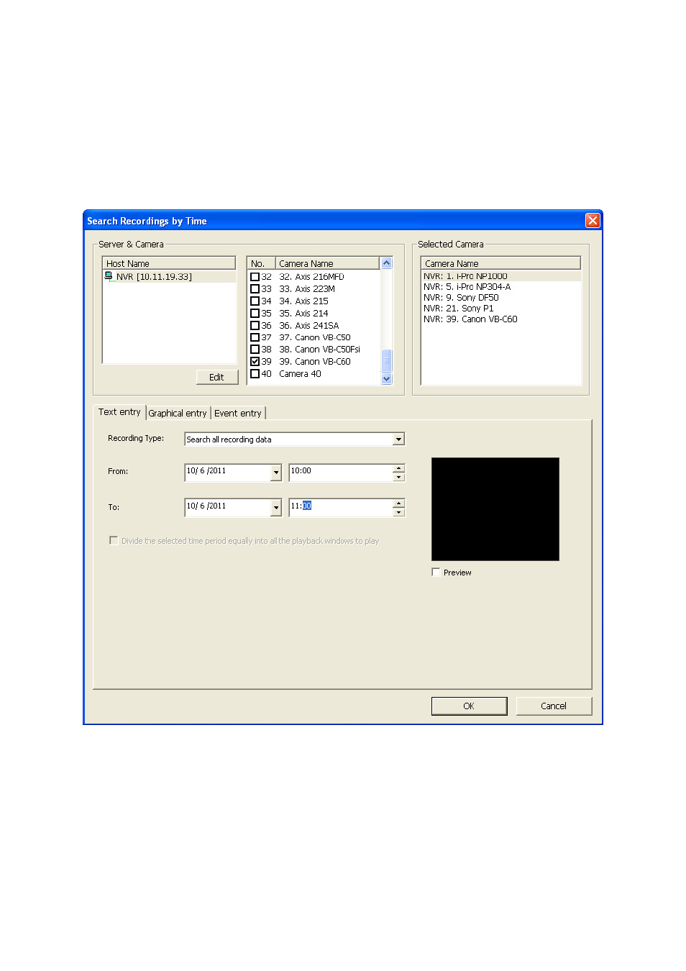This screenshot has height=971, width=686.
Task: Check camera 38 Canon VB-C50FSi
Action: point(255,350)
